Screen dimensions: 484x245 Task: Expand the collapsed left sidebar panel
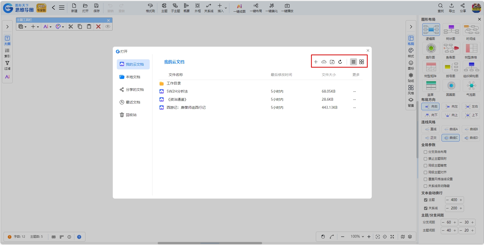7,27
